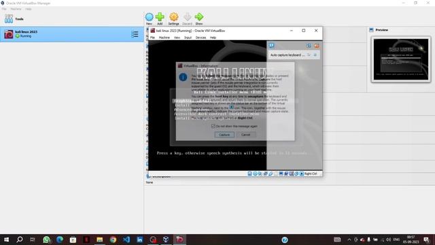Open Google Chrome from the taskbar
Image resolution: width=435 pixels, height=245 pixels.
(x=113, y=240)
